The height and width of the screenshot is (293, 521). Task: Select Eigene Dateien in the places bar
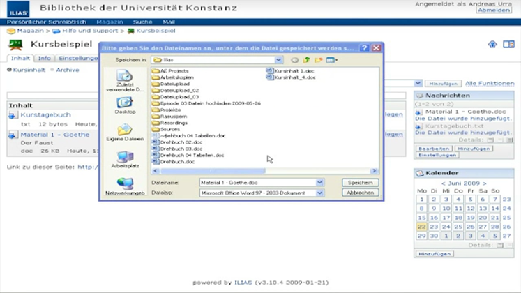125,133
